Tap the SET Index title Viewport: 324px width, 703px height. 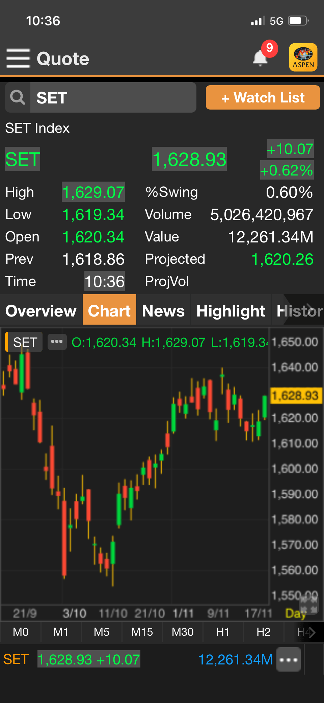(37, 128)
